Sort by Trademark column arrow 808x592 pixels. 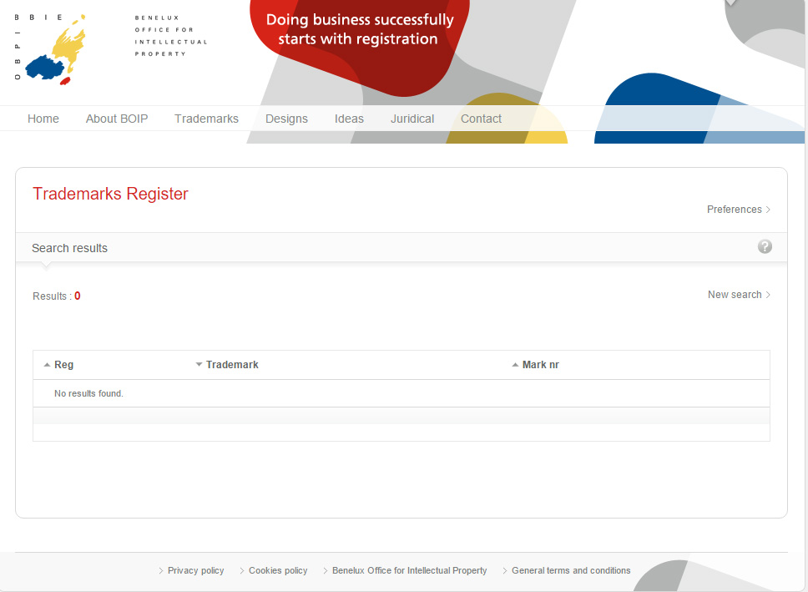click(199, 365)
